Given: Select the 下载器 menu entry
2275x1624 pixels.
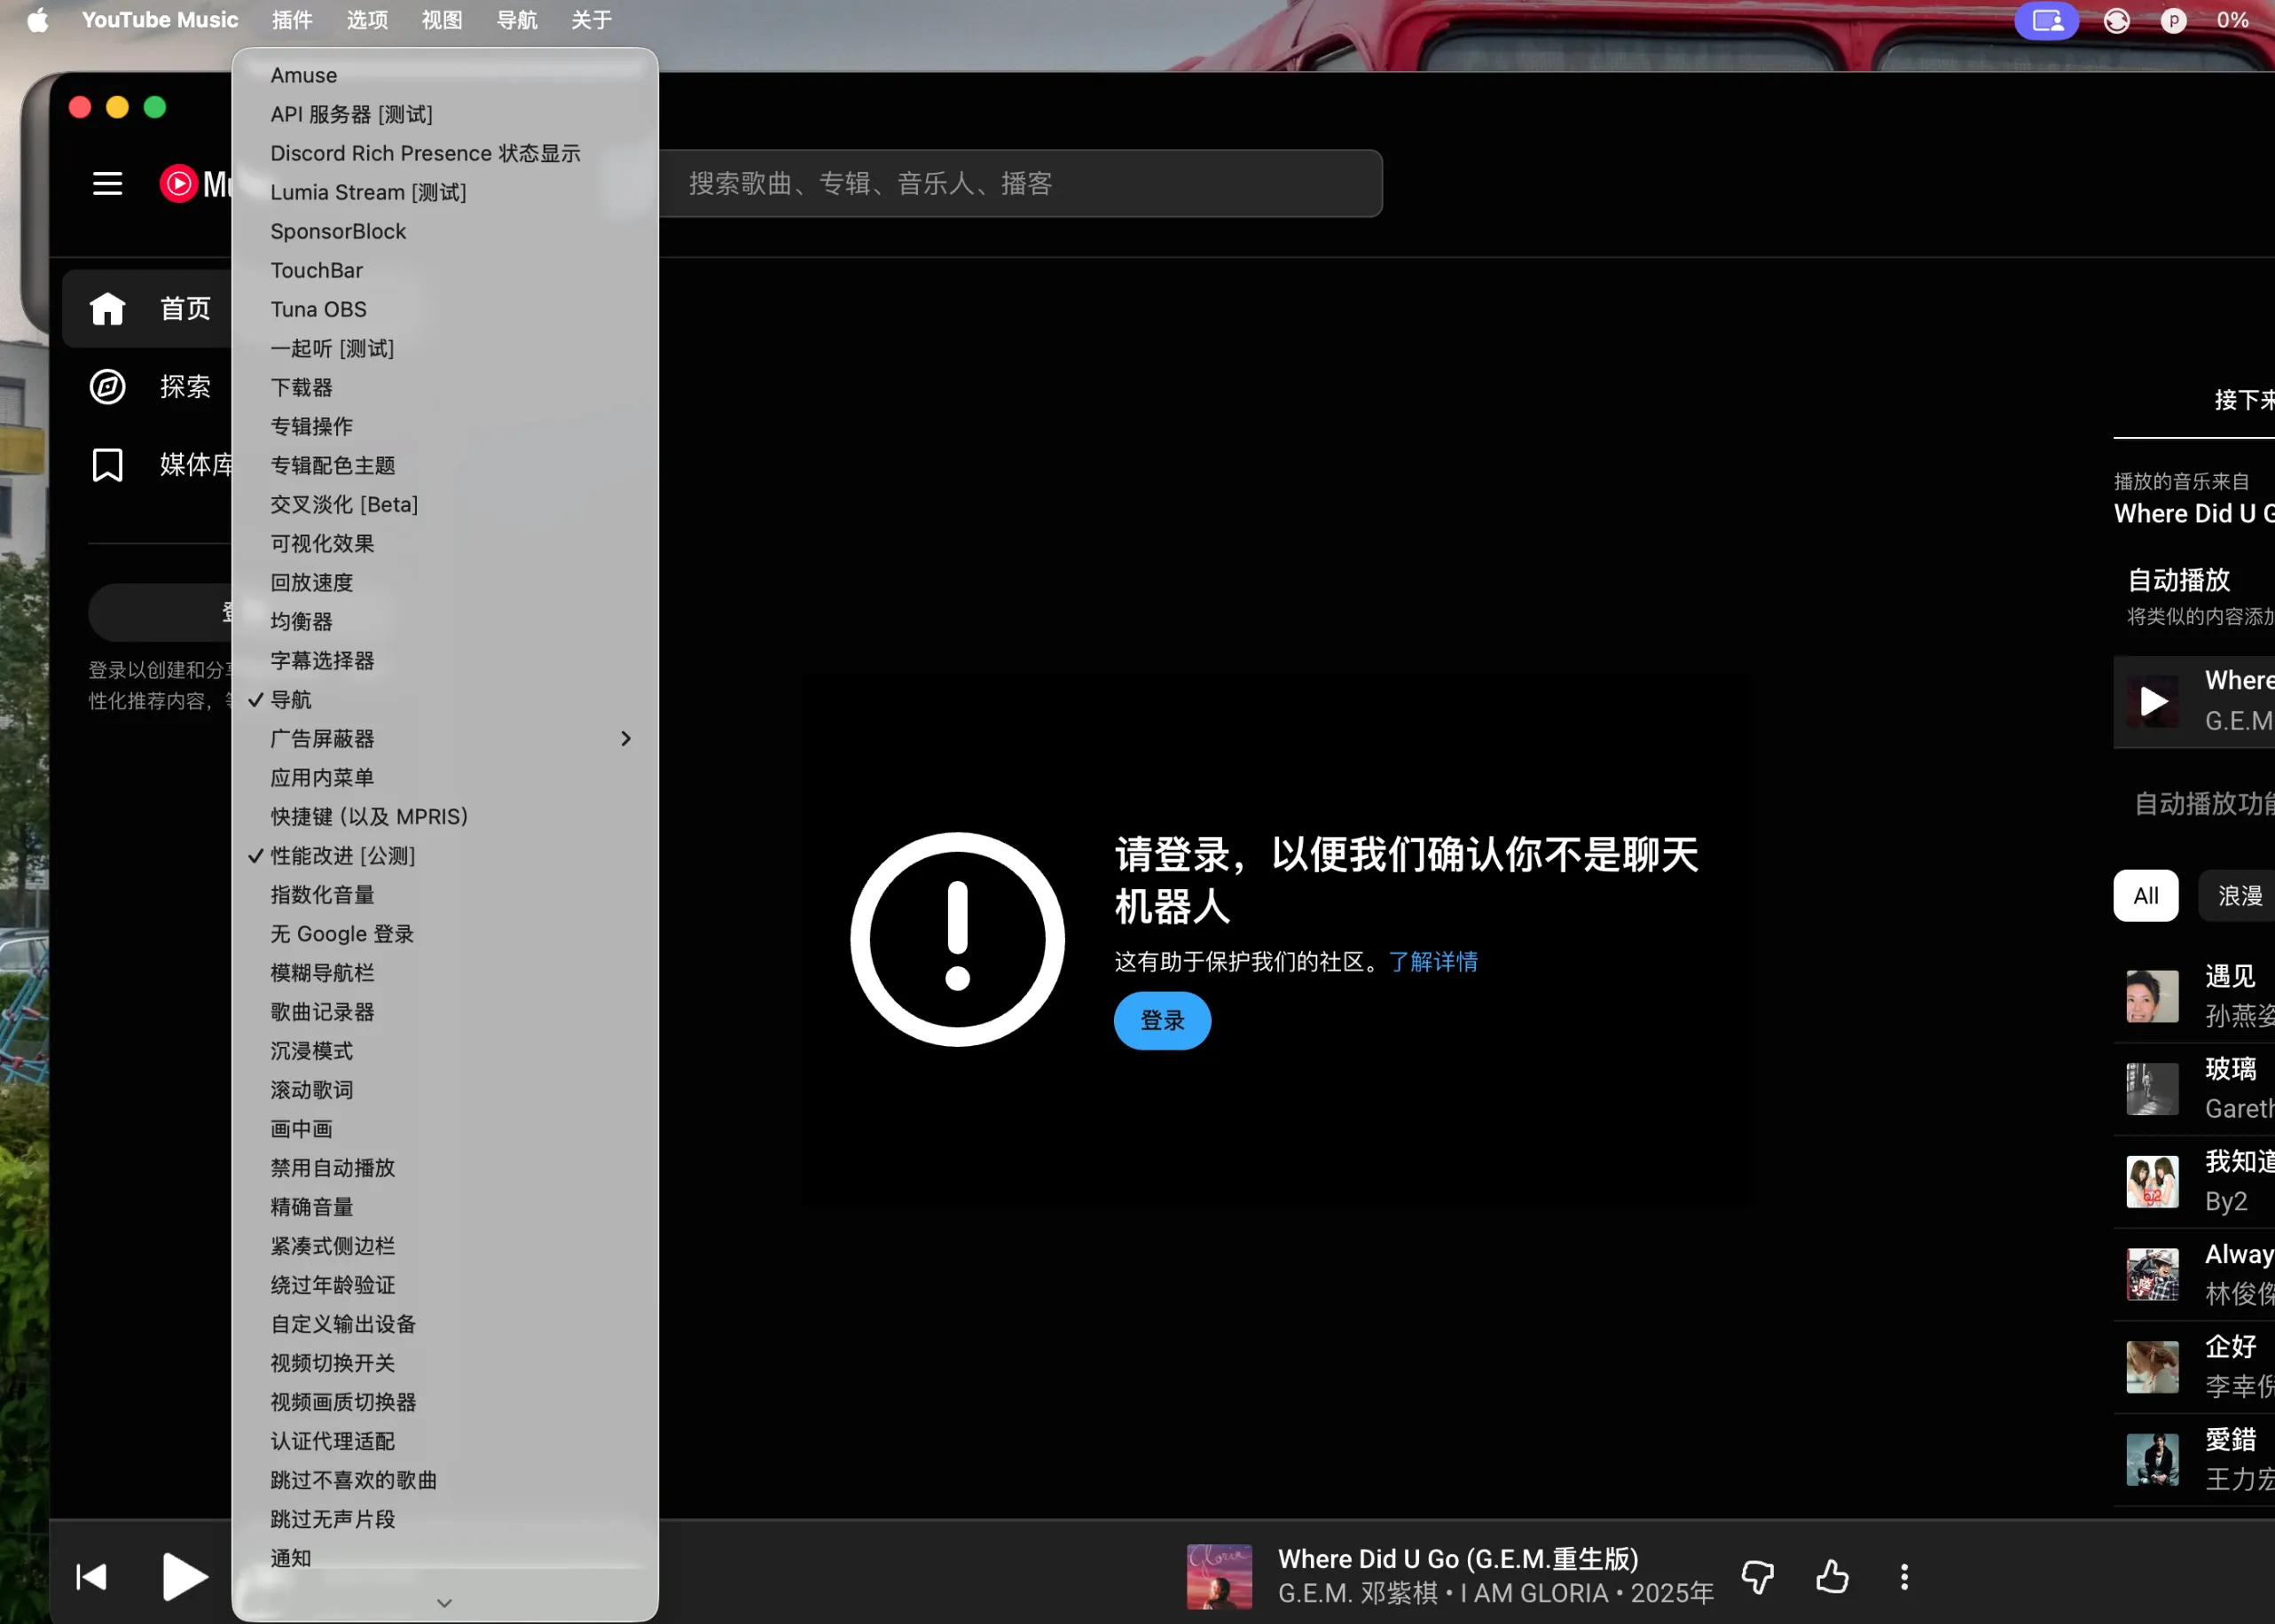Looking at the screenshot, I should (444, 387).
